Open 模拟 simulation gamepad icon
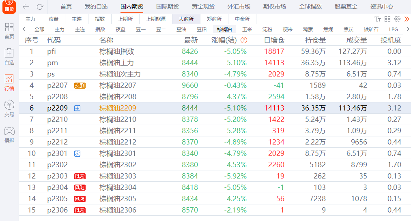 pos(9,134)
